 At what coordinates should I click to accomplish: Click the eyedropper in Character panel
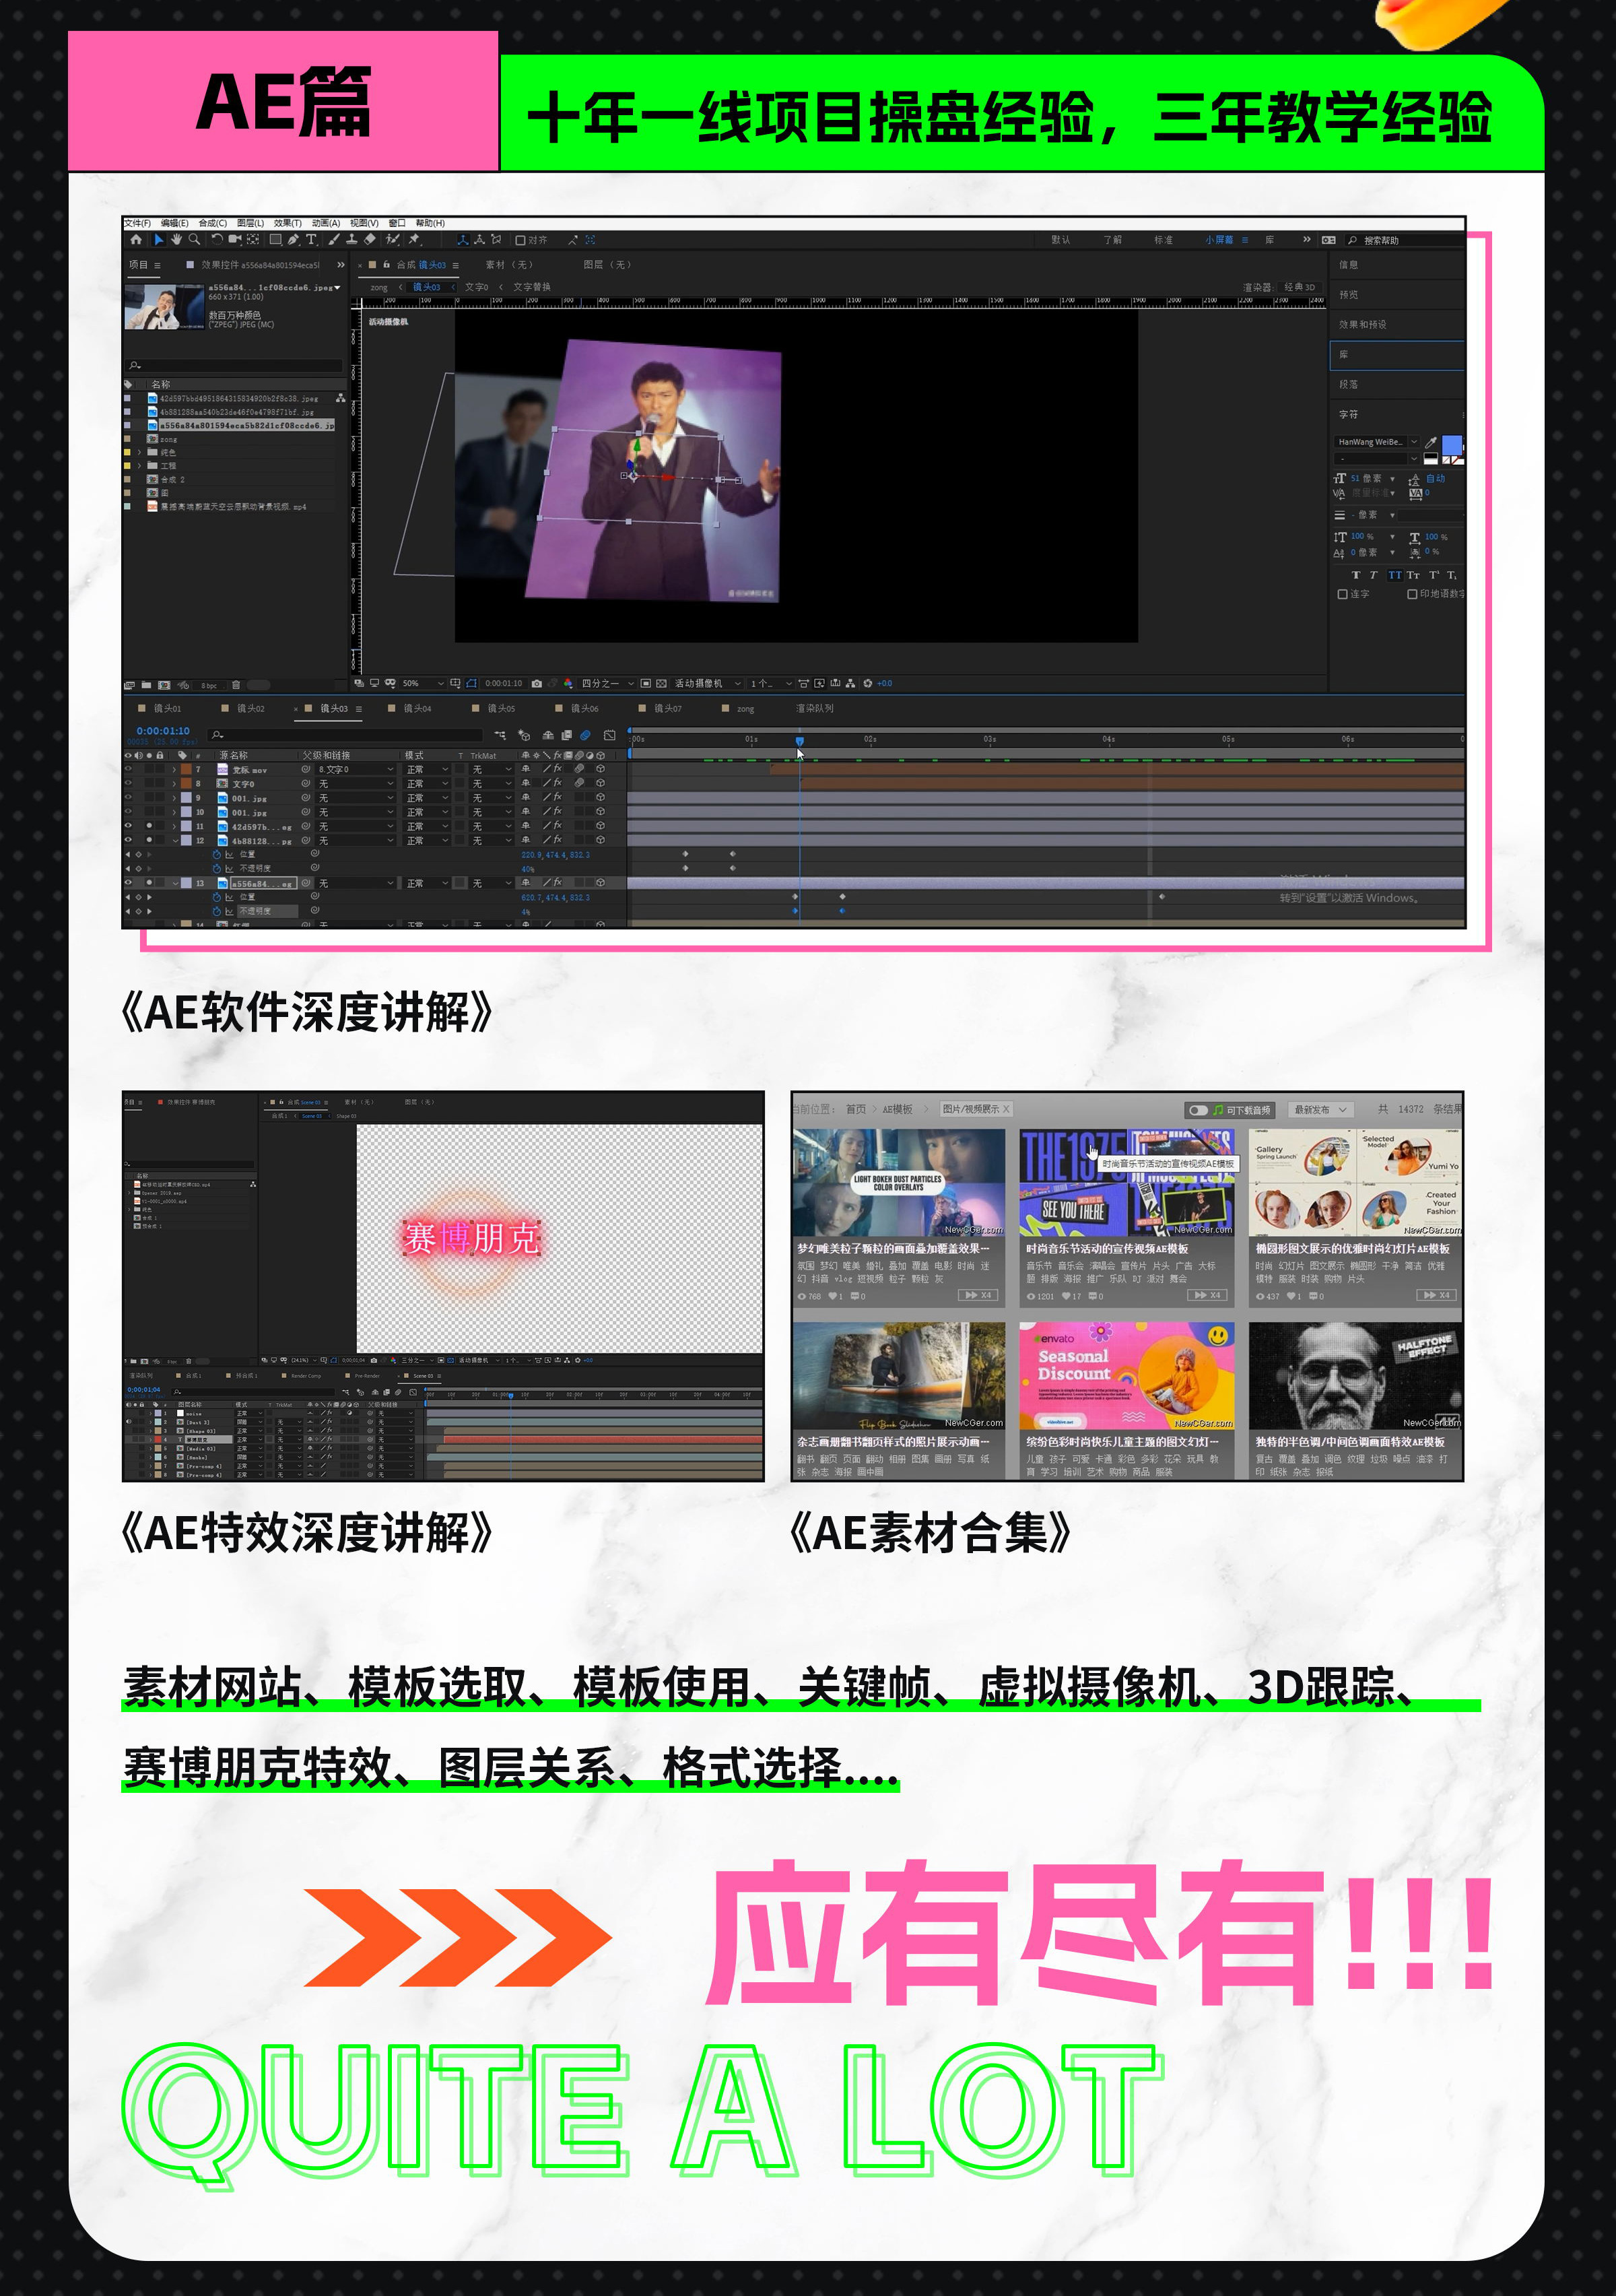(1431, 442)
